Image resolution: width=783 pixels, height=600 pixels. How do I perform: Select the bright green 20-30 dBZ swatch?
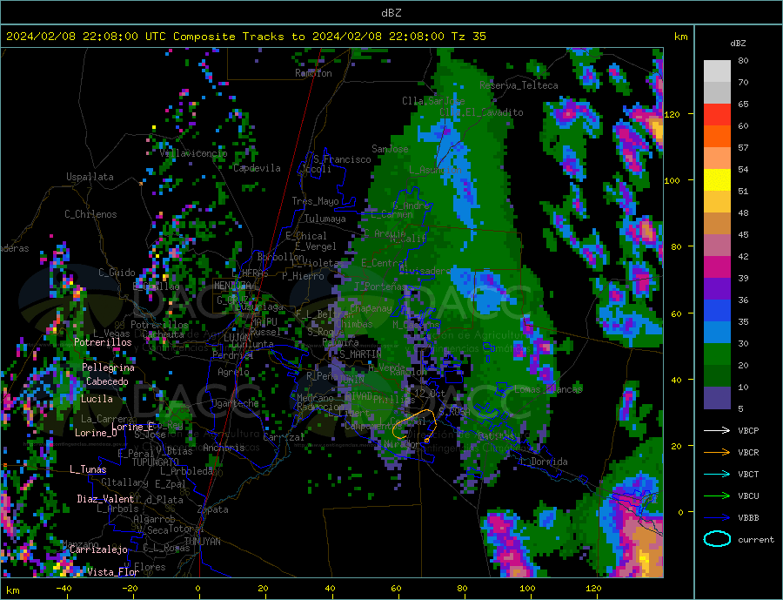(x=717, y=354)
